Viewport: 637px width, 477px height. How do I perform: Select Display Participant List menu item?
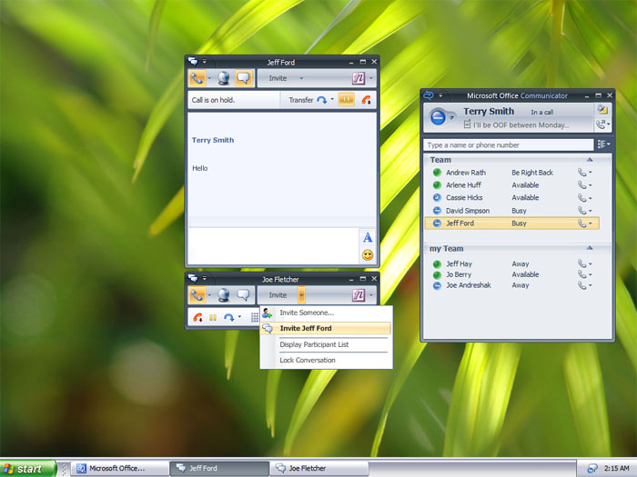(x=326, y=344)
